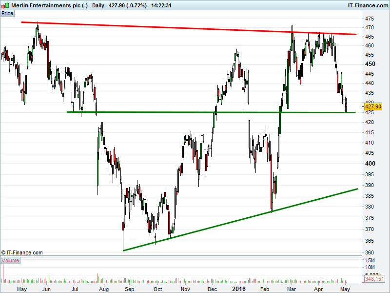Click the 475 price axis label

[370, 19]
